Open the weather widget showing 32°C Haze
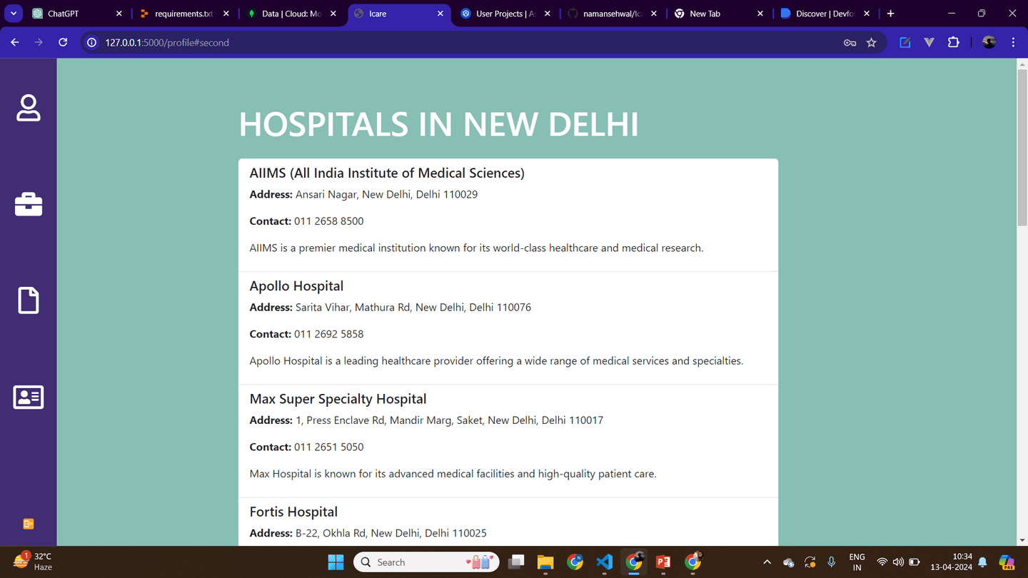 [34, 562]
